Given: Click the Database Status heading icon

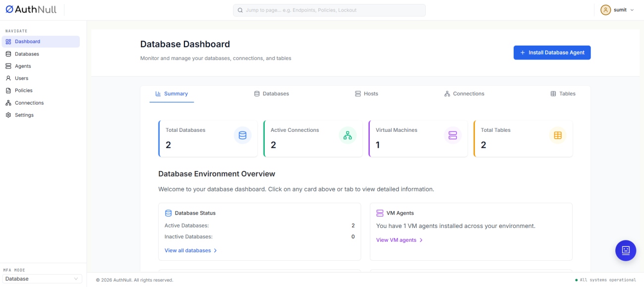Looking at the screenshot, I should click(168, 213).
